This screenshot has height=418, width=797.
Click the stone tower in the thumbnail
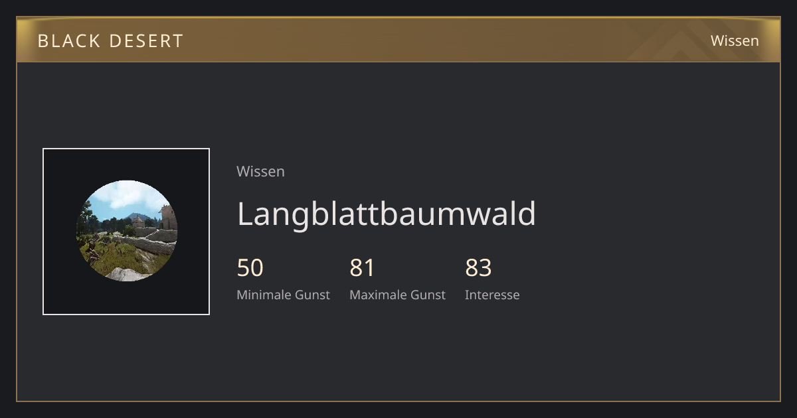tap(169, 218)
